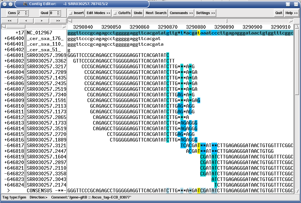Select read SRR030257.7340

click(x=47, y=95)
